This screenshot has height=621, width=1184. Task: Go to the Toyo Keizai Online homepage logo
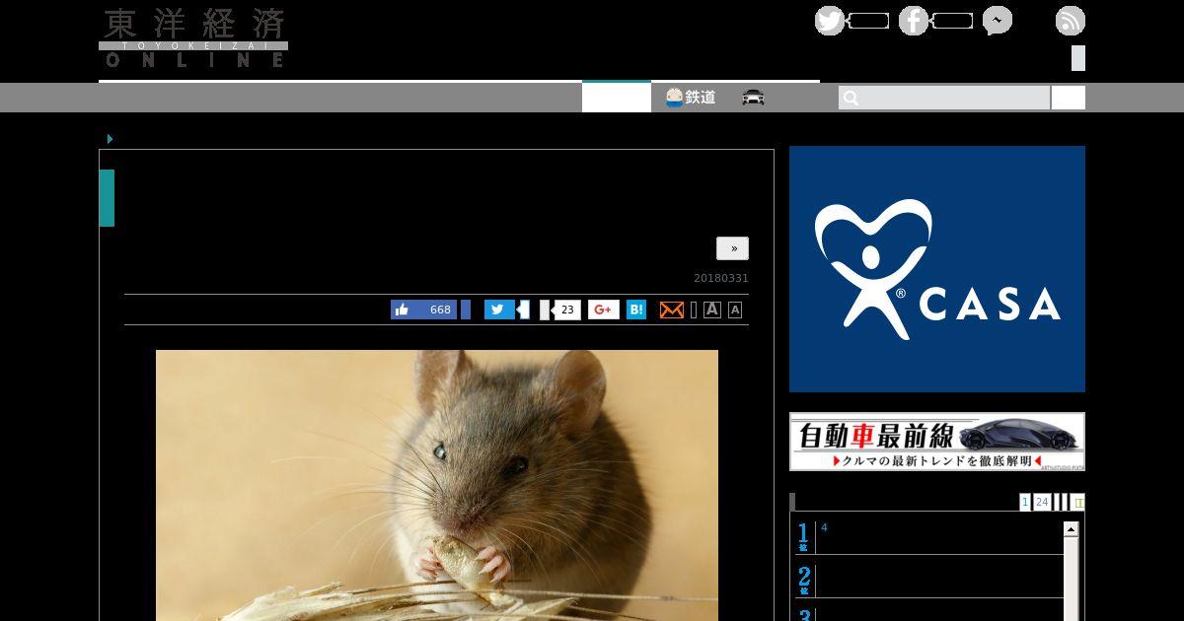193,38
